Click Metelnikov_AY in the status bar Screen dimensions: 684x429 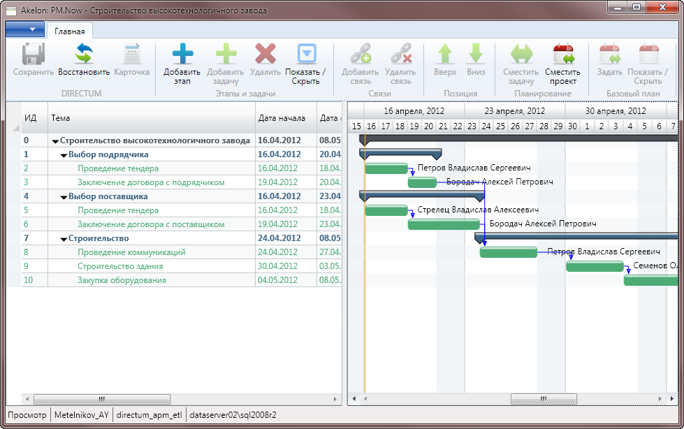(x=82, y=415)
